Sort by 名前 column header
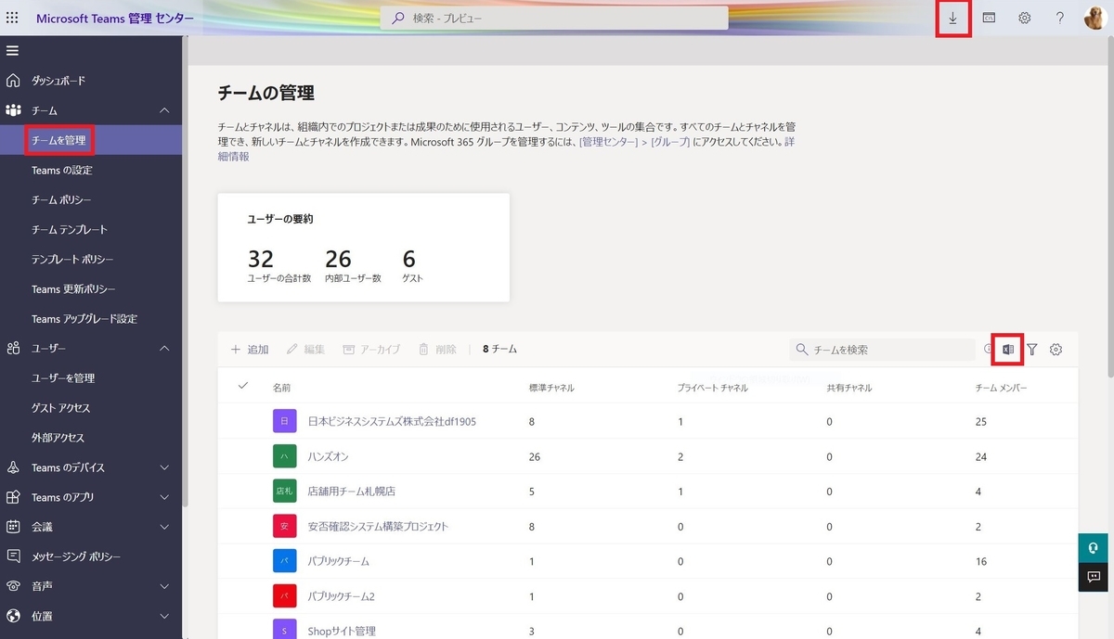 [x=282, y=387]
